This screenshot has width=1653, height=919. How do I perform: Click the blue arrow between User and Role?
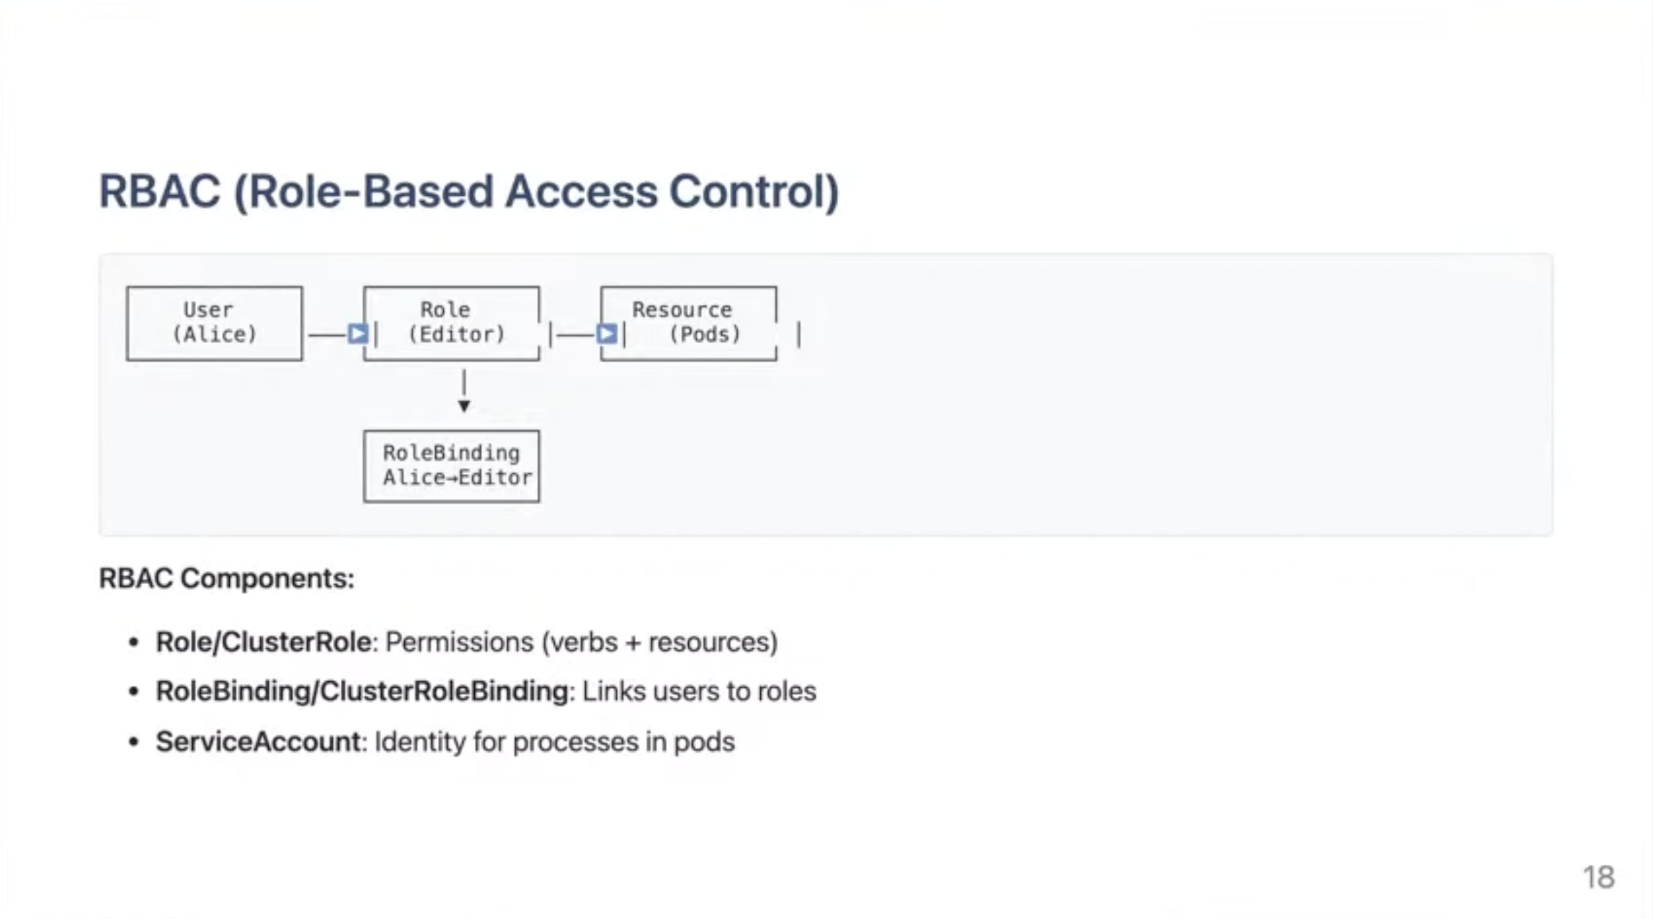tap(357, 334)
